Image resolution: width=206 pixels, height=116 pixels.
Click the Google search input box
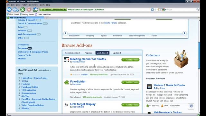pos(181,10)
